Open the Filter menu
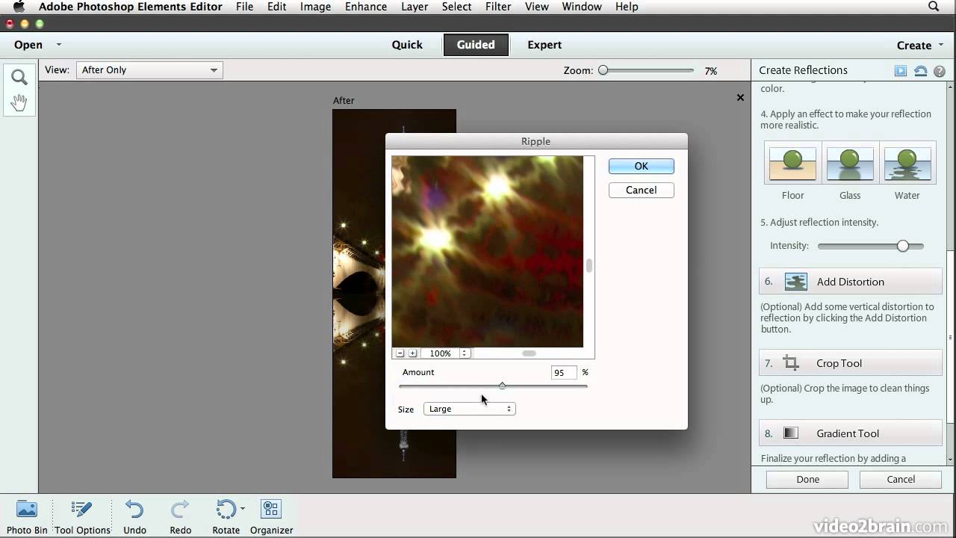 tap(498, 7)
